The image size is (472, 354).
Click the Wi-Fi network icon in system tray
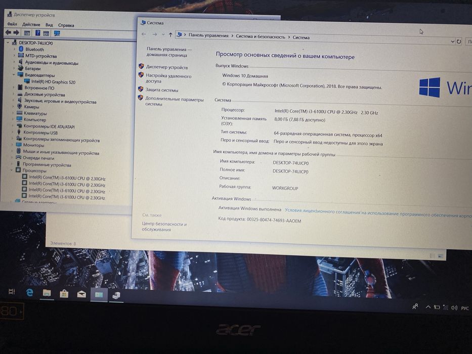(x=446, y=307)
